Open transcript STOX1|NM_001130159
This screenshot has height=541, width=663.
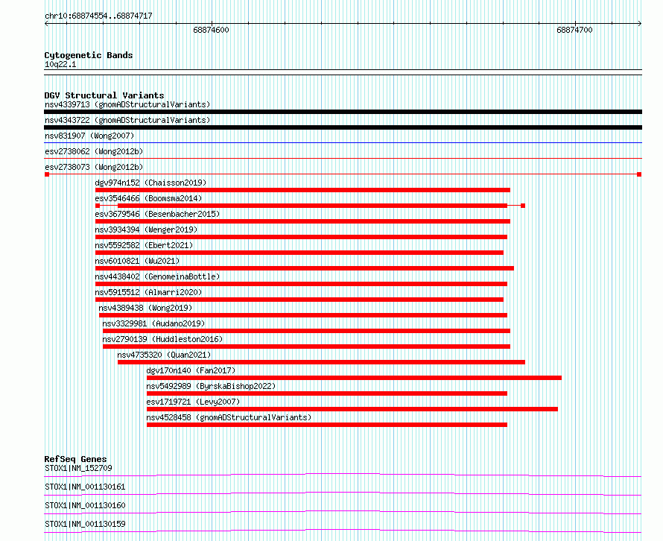(85, 524)
